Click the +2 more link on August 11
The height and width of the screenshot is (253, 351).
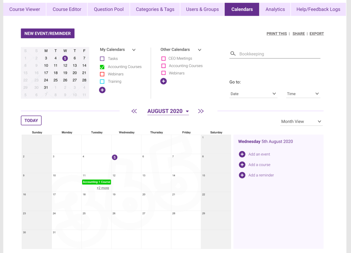(x=103, y=188)
